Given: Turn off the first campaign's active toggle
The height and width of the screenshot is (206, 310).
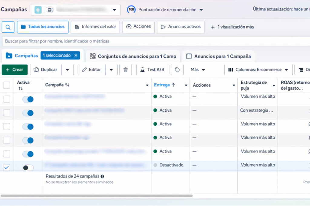Looking at the screenshot, I should coord(28,99).
